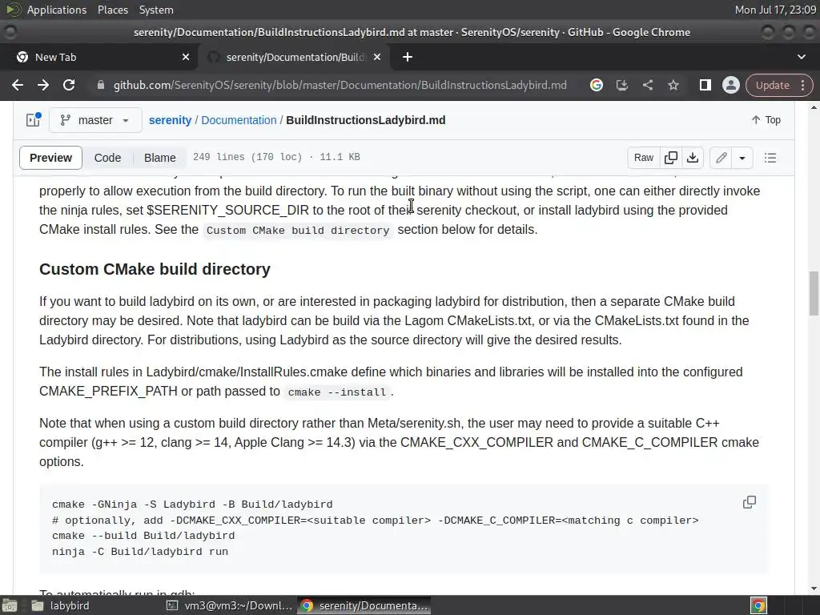This screenshot has height=615, width=820.
Task: Click site info lock icon
Action: [x=100, y=85]
